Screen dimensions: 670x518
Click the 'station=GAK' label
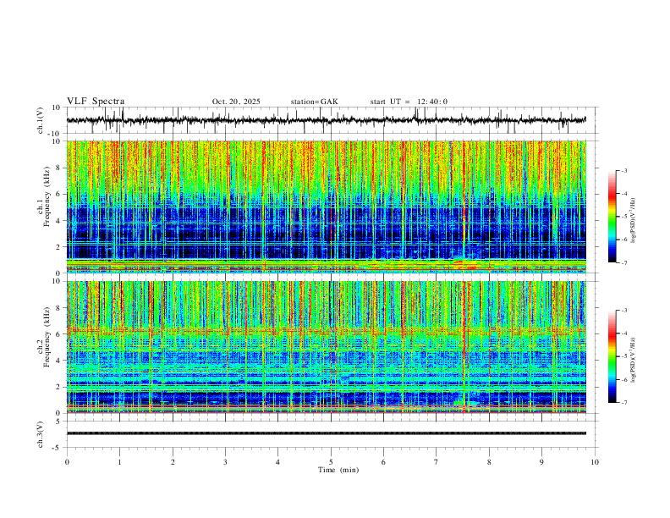[314, 102]
